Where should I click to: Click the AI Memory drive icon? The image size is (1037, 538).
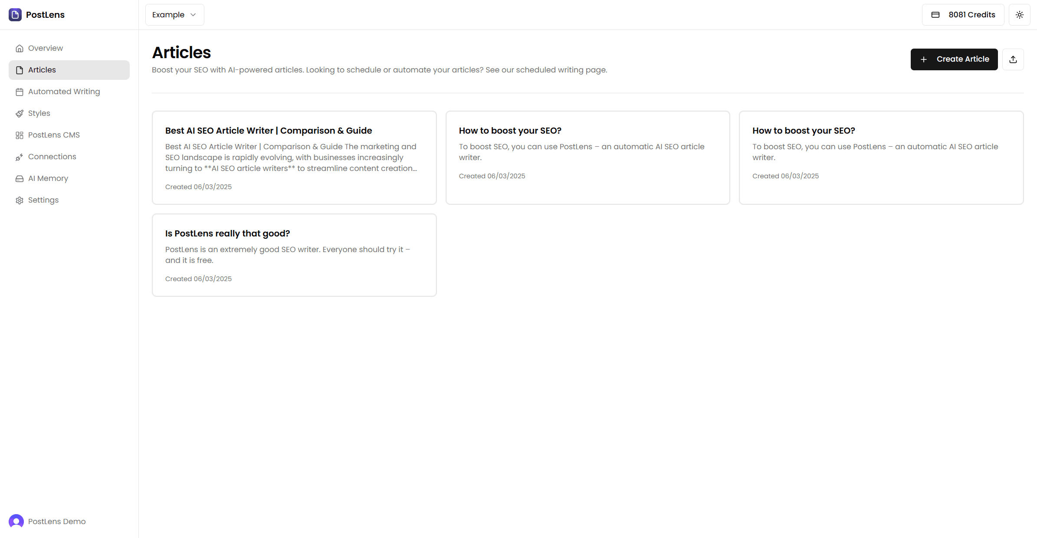[20, 178]
